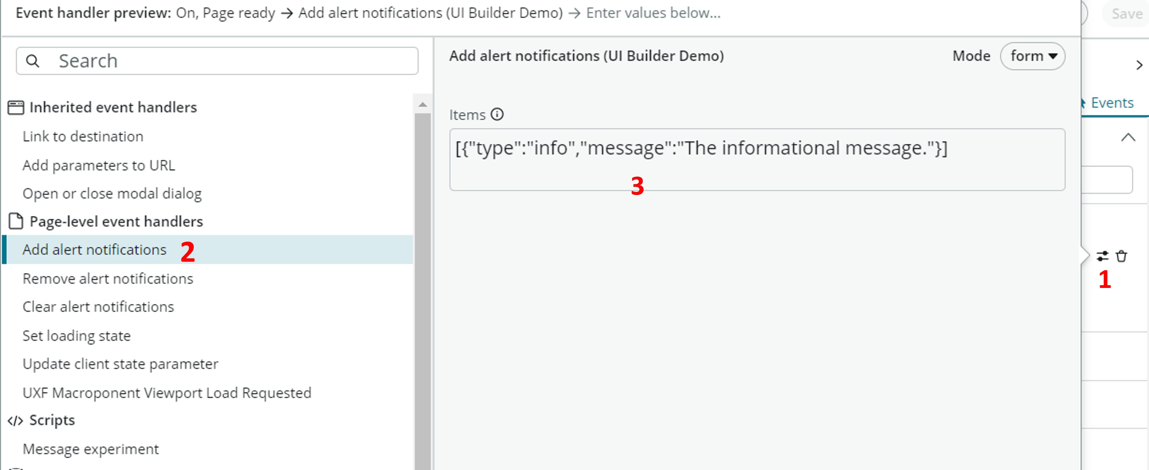Select Open or close modal dialog

coord(112,194)
